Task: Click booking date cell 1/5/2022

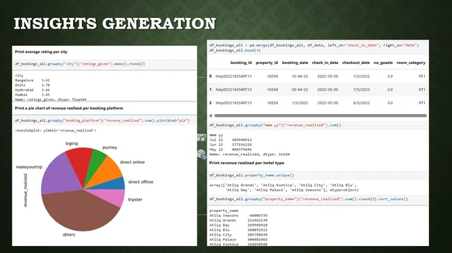Action: [300, 103]
